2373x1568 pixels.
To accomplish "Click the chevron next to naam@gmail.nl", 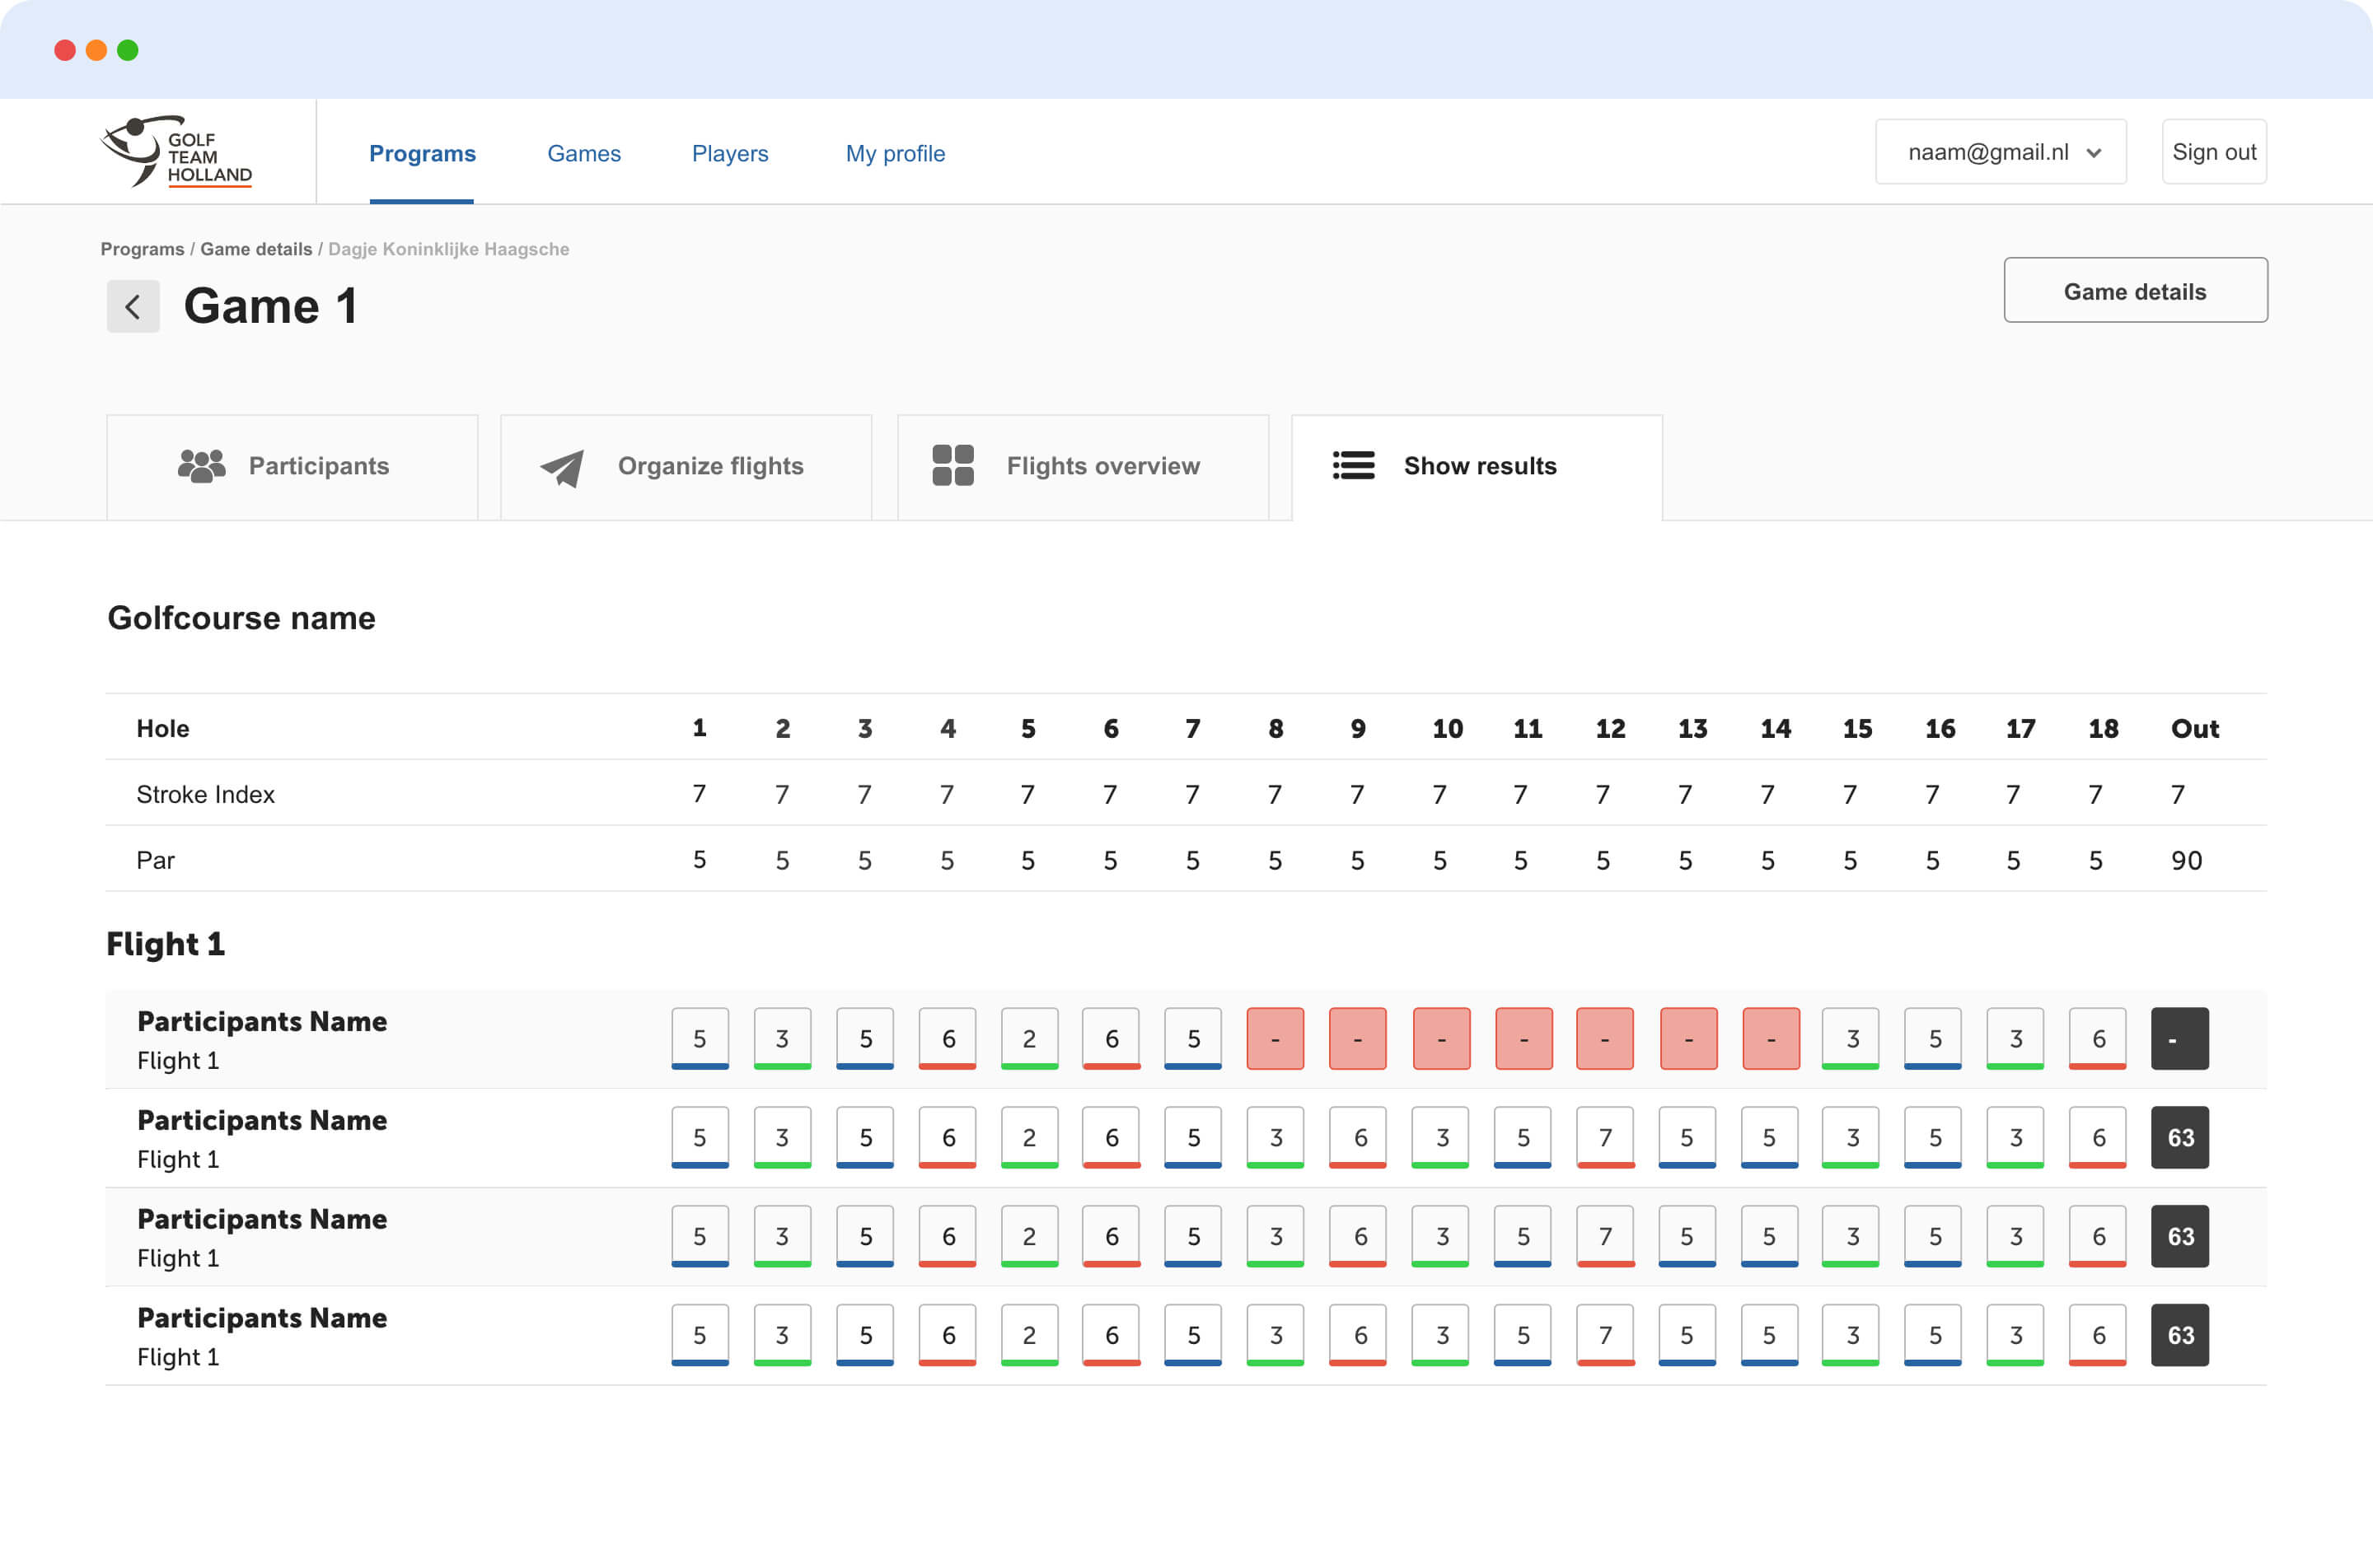I will point(2093,153).
